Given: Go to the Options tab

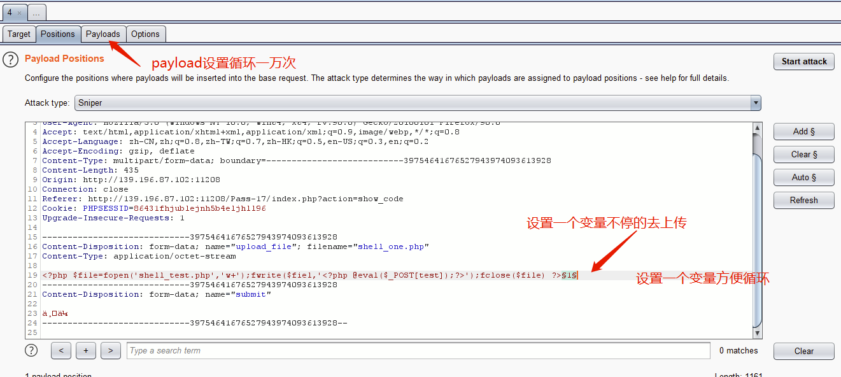Looking at the screenshot, I should coord(145,34).
